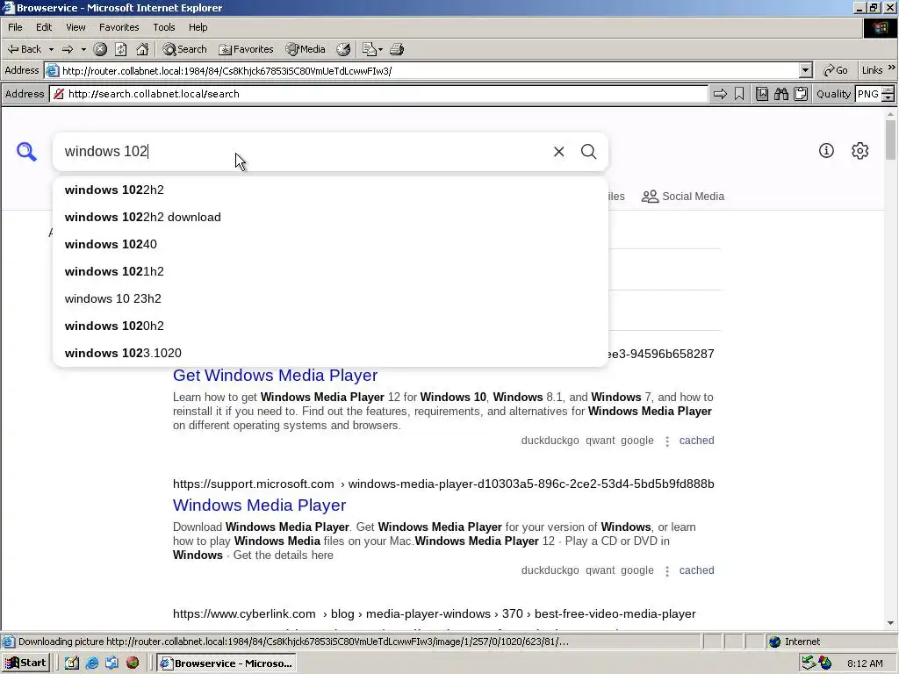Click the support.microsoft.com result URL
This screenshot has width=899, height=674.
click(443, 484)
